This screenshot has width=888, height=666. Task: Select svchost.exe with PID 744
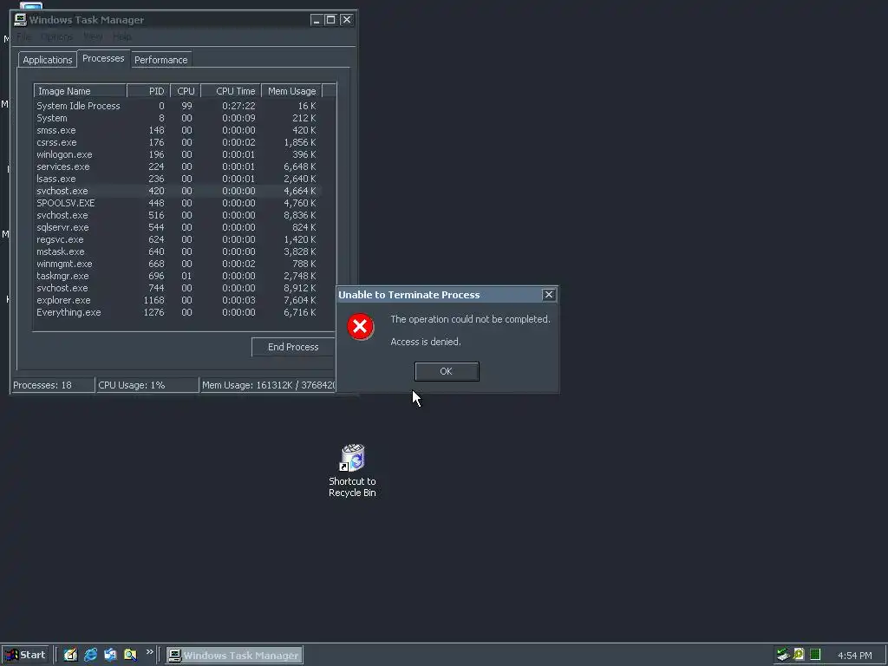pos(178,288)
